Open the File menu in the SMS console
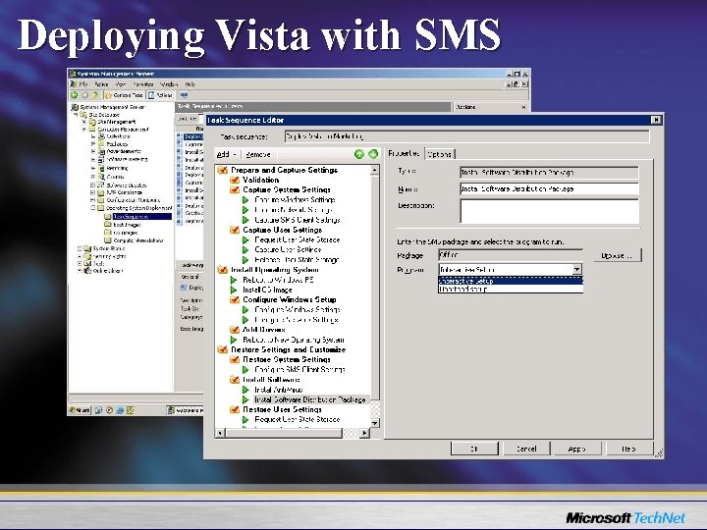Image resolution: width=707 pixels, height=530 pixels. tap(83, 84)
